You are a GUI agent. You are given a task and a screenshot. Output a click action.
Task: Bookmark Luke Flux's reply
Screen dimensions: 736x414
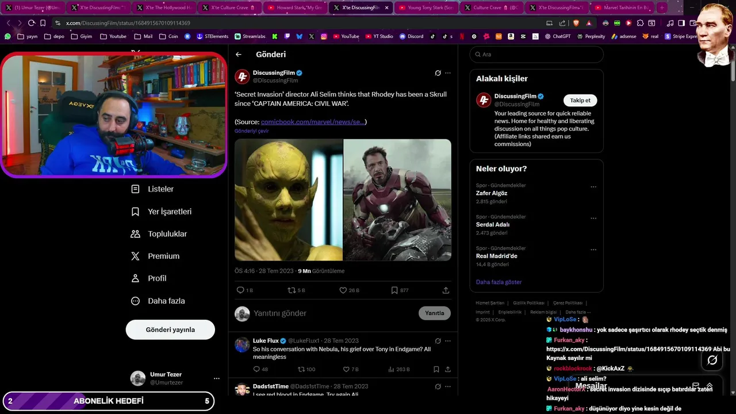click(x=436, y=369)
